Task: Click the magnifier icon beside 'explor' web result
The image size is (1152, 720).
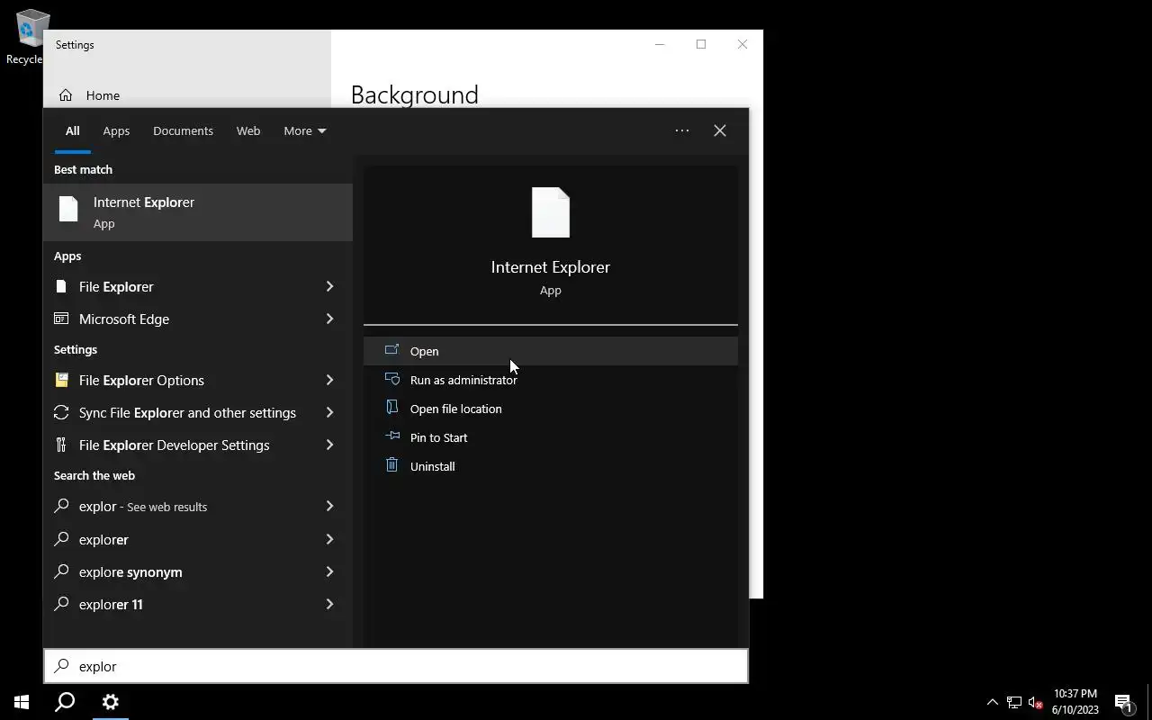Action: tap(61, 506)
